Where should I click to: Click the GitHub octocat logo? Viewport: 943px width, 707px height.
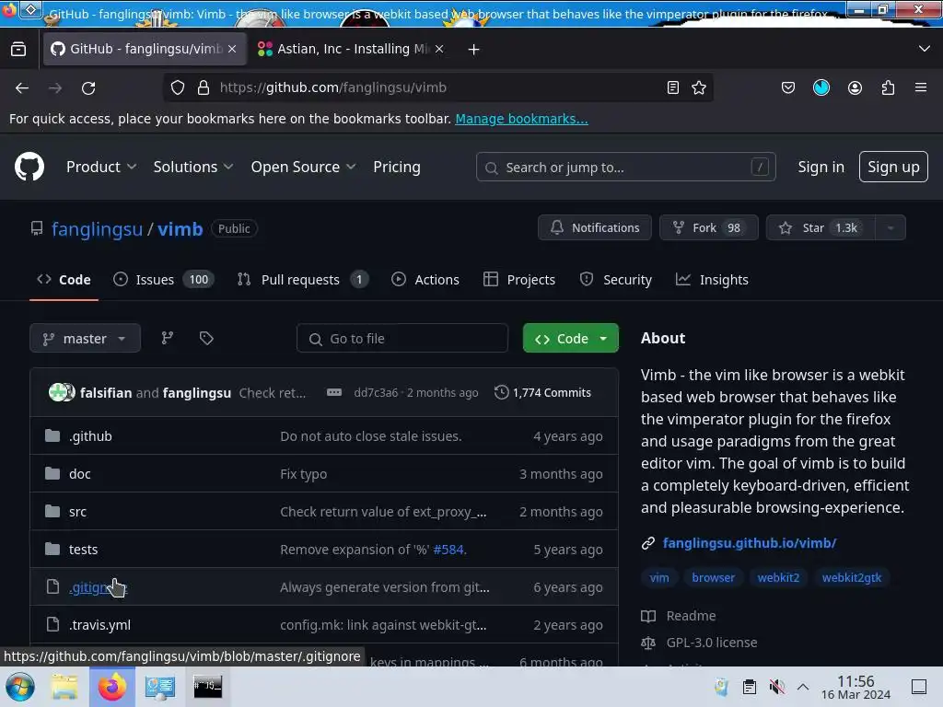point(29,167)
